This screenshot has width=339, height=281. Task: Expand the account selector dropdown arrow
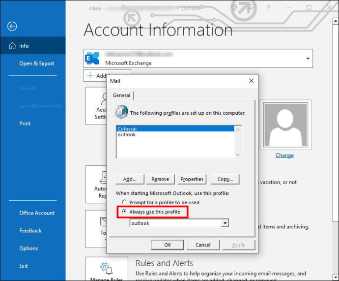308,59
